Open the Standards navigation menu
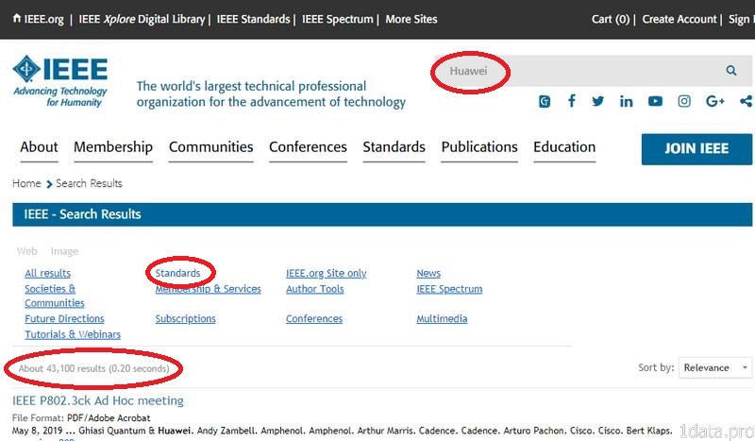This screenshot has width=755, height=441. click(394, 147)
